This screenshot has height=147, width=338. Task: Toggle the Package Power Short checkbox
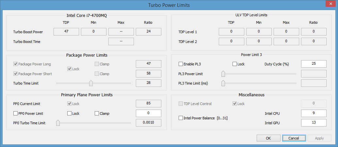[16, 73]
